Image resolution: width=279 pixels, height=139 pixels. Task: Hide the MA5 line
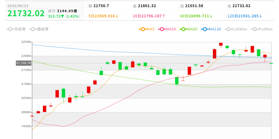coord(147,29)
